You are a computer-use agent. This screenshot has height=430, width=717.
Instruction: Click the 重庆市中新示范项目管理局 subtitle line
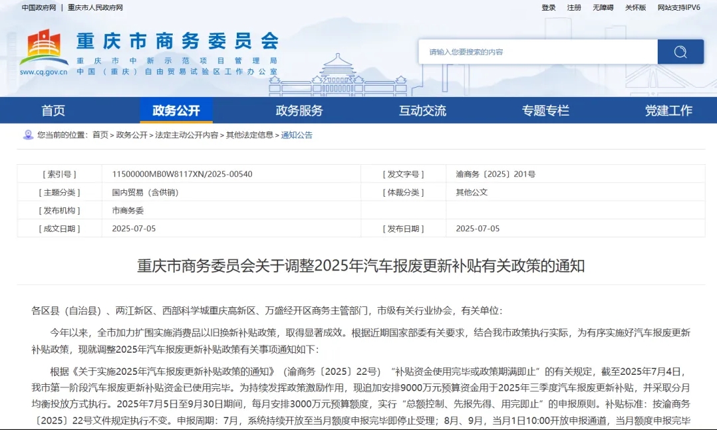[x=177, y=60]
